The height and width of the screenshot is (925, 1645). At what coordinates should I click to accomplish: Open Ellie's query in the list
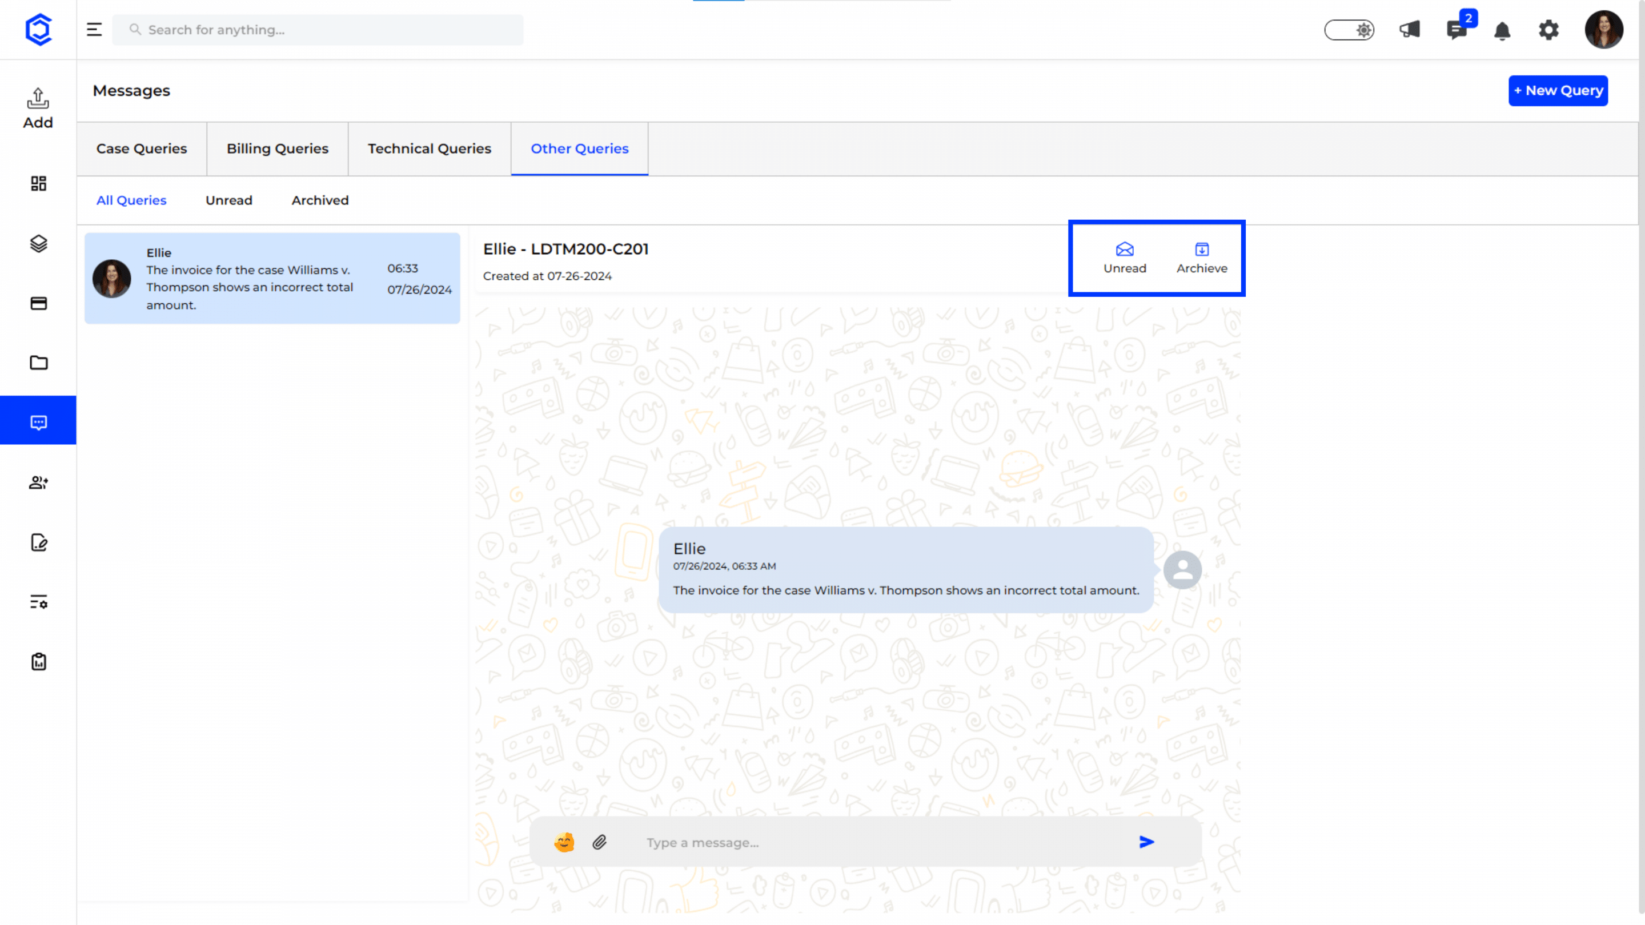pos(272,278)
